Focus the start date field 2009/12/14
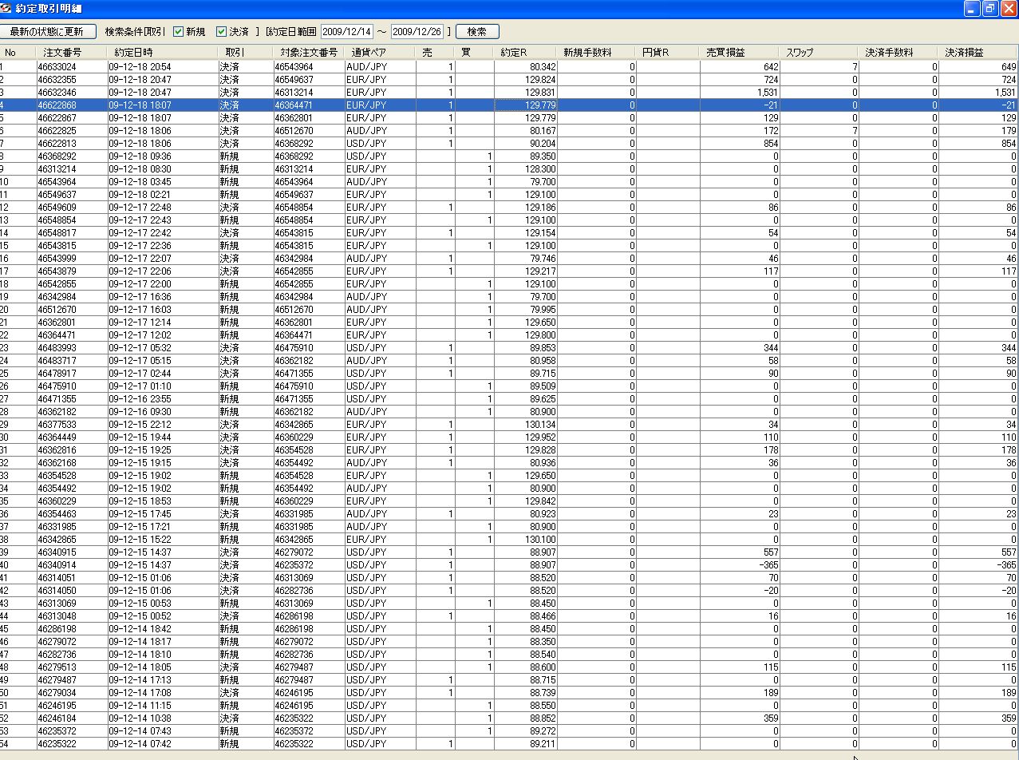The width and height of the screenshot is (1019, 760). coord(347,32)
